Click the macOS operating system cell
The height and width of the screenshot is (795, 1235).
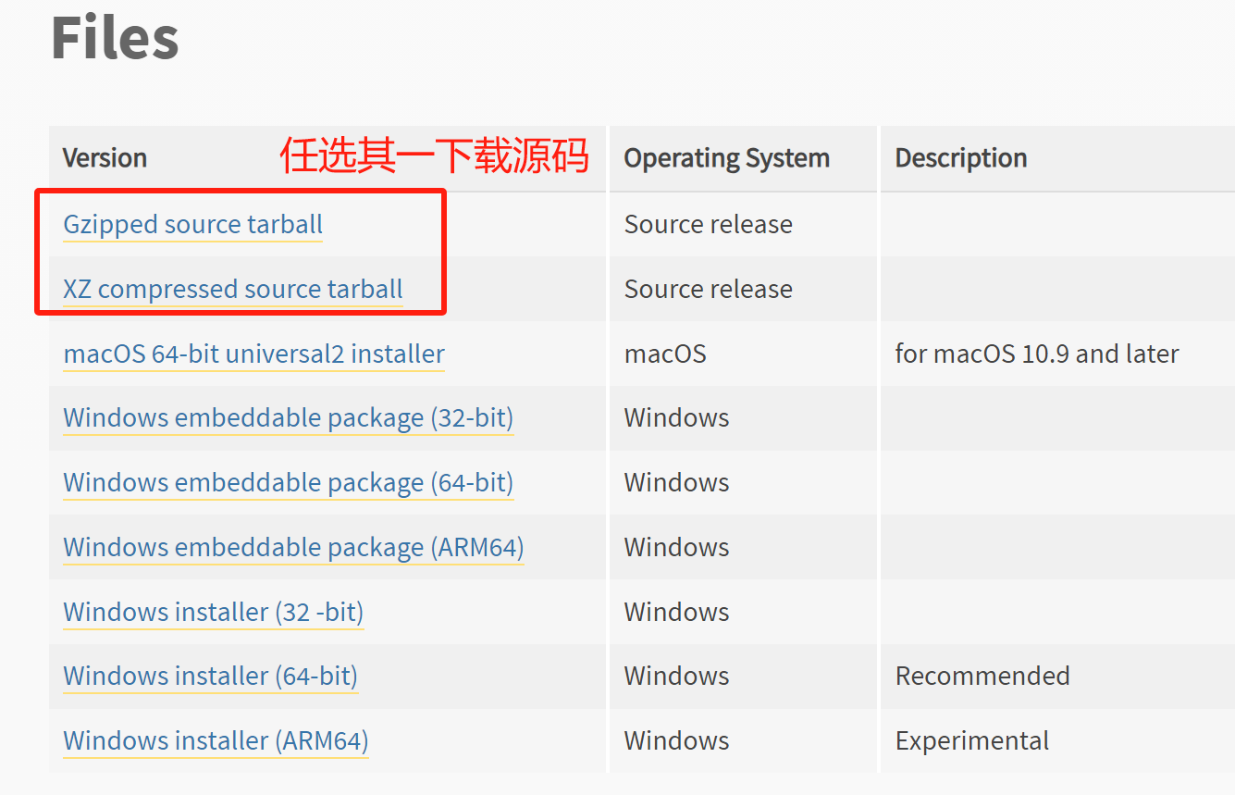pos(664,354)
